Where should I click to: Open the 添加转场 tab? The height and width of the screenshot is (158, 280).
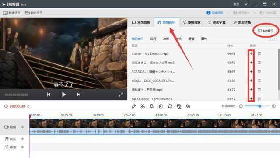pos(242,22)
